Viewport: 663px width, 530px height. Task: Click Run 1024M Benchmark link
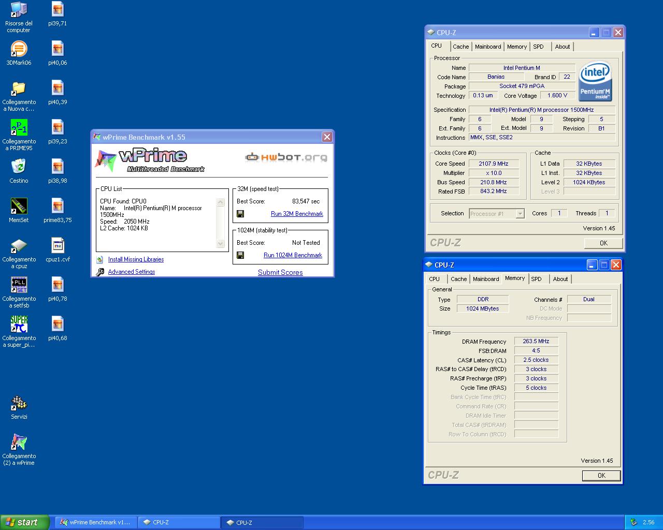click(293, 255)
